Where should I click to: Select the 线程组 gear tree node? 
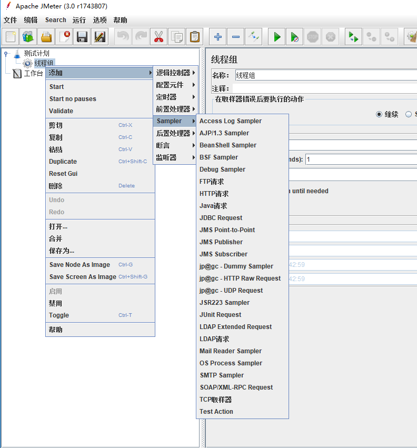coord(44,63)
